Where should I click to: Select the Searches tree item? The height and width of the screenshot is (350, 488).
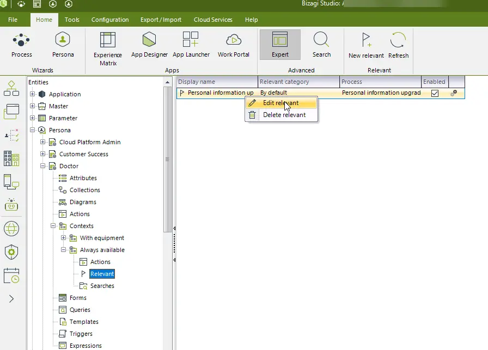[102, 286]
